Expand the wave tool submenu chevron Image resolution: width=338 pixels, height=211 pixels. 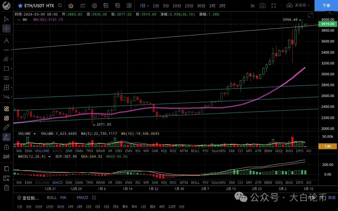pos(12,97)
